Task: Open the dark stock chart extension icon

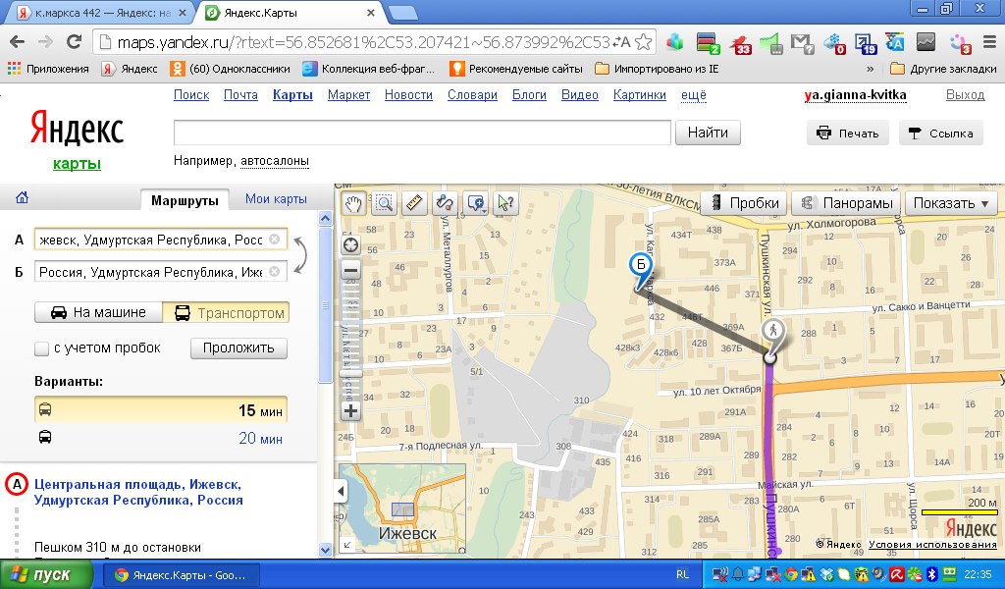Action: (926, 42)
